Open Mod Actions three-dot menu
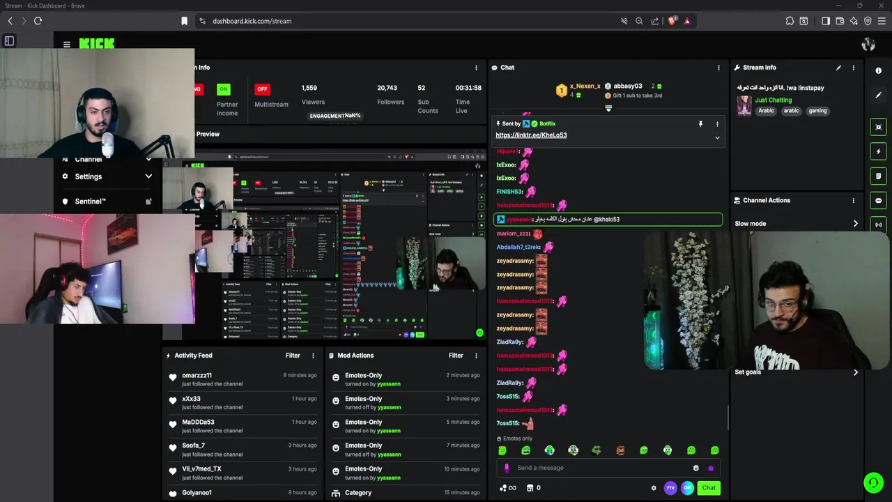 (x=476, y=356)
